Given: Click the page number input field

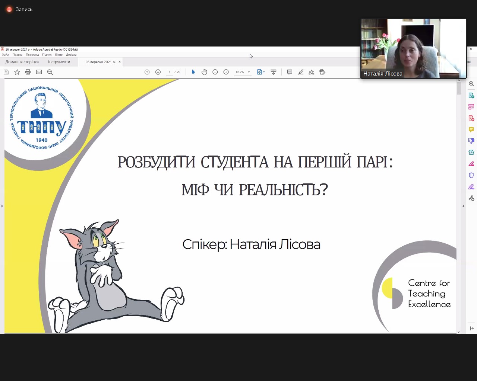Looking at the screenshot, I should point(169,72).
